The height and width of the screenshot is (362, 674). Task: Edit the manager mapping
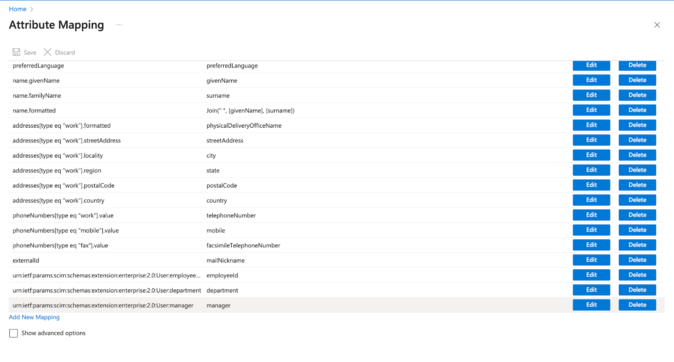(x=591, y=305)
